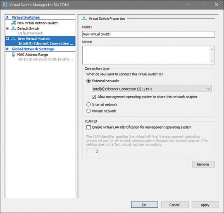Click the Remove button
The width and height of the screenshot is (224, 213).
click(x=203, y=164)
